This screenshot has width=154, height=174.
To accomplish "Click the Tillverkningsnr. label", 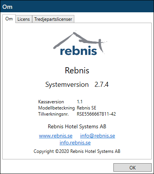I will pos(53,114).
